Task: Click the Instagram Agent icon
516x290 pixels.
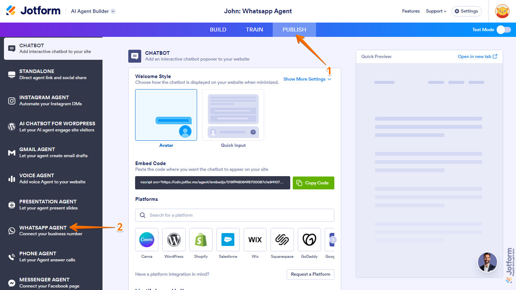Action: click(x=12, y=101)
